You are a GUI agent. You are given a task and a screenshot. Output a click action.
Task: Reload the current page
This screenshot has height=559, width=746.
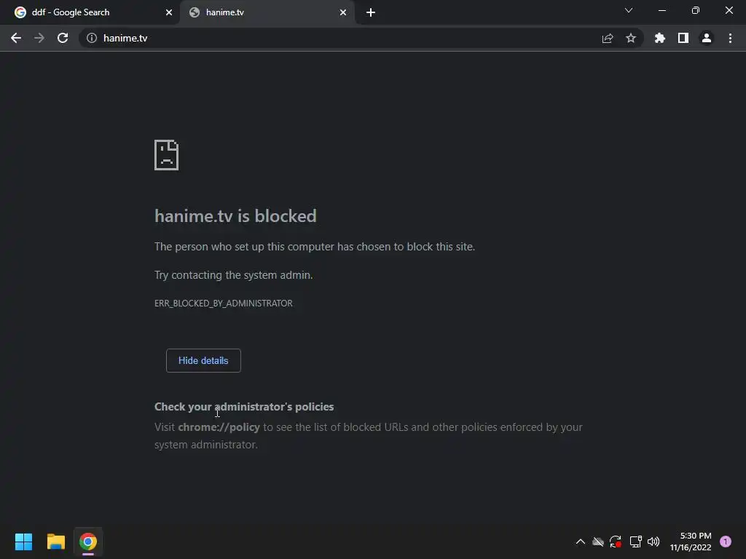(x=63, y=38)
